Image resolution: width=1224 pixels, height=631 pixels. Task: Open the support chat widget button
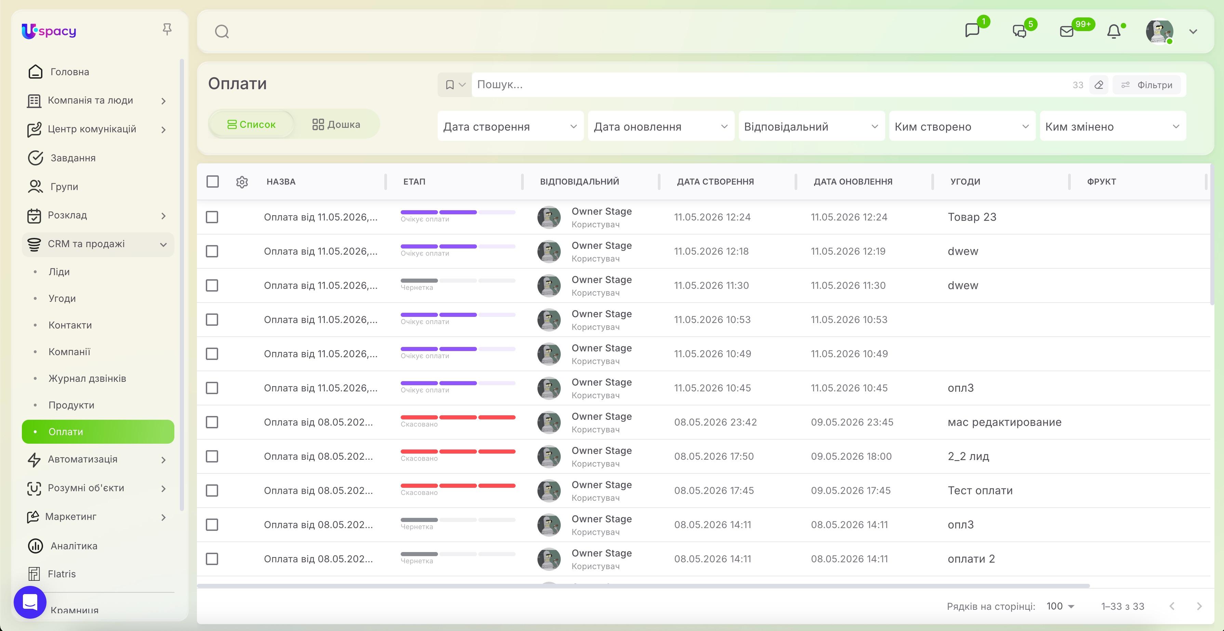click(30, 602)
